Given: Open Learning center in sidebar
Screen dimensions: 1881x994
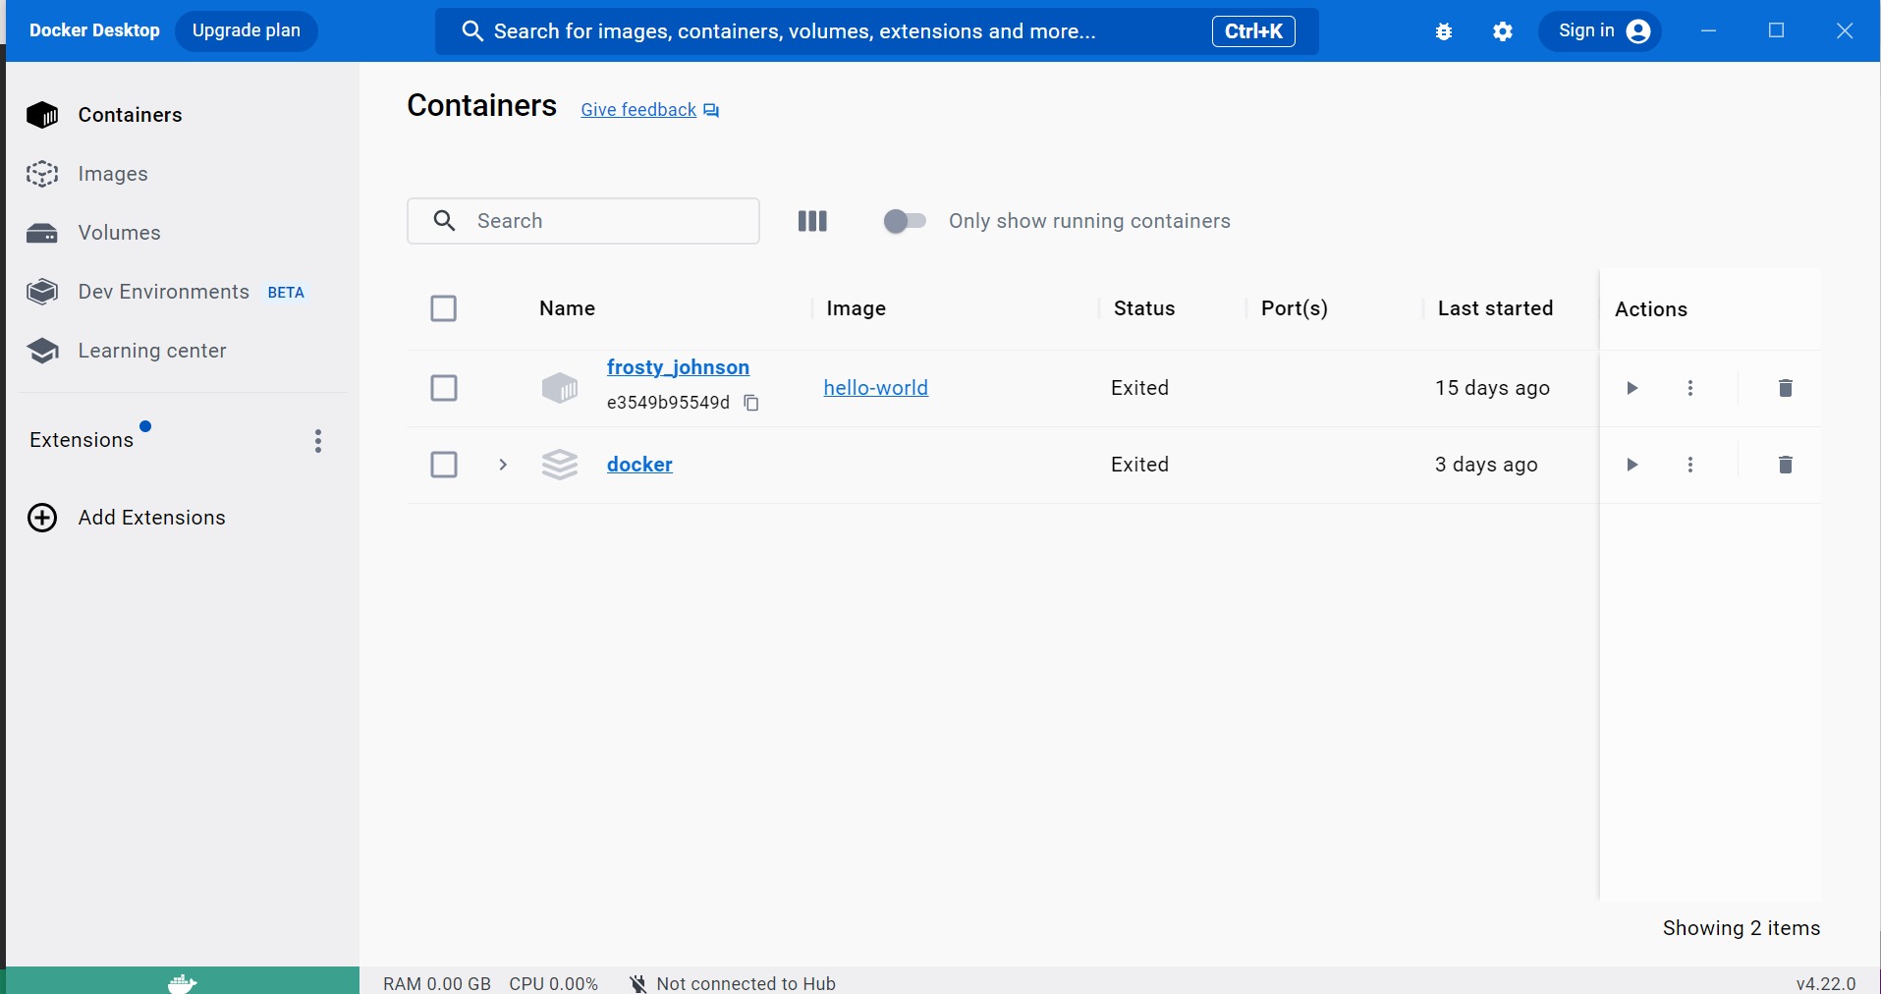Looking at the screenshot, I should click(183, 351).
